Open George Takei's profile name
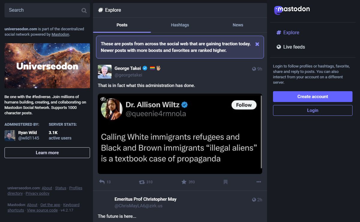 128,68
